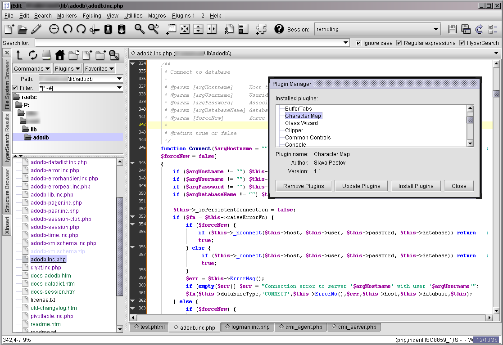The height and width of the screenshot is (345, 503).
Task: Open the Markers menu
Action: coord(67,15)
